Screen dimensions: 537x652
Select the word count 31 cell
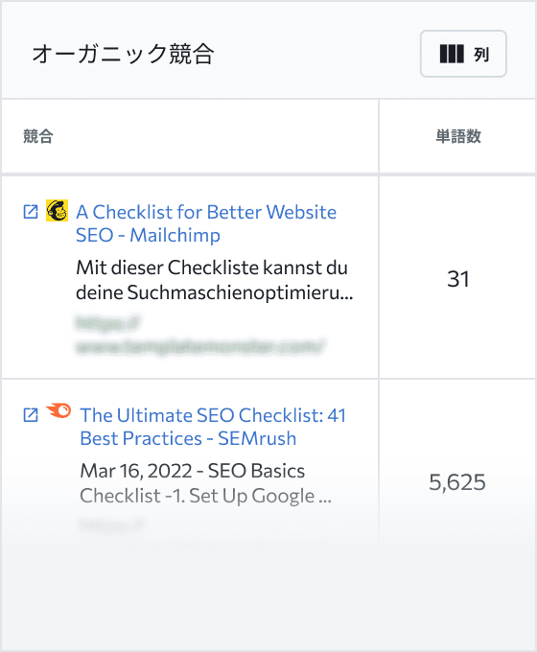pyautogui.click(x=458, y=279)
